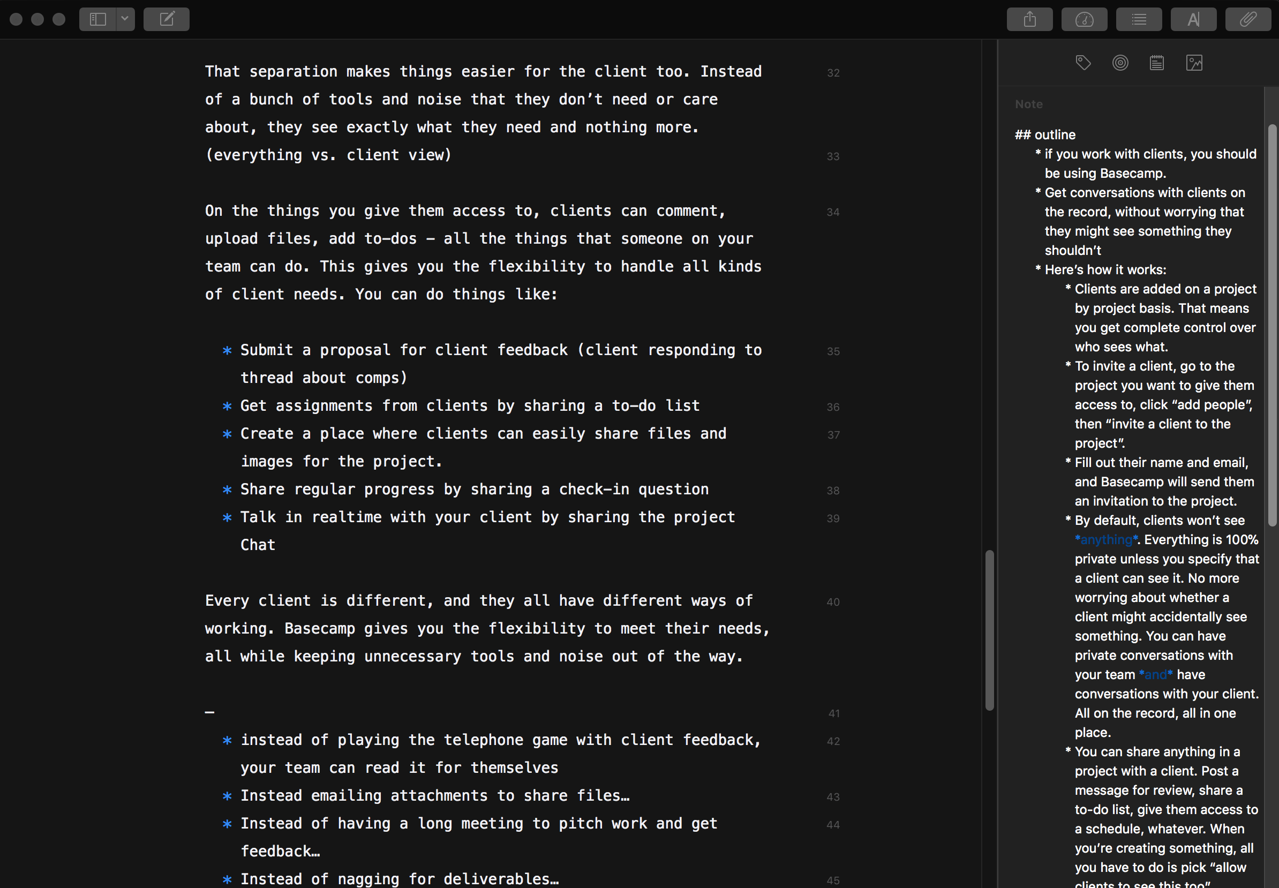Click paragraph number 41

tap(833, 713)
